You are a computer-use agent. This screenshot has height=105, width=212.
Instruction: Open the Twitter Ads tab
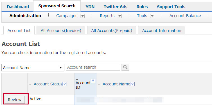pos(116,7)
